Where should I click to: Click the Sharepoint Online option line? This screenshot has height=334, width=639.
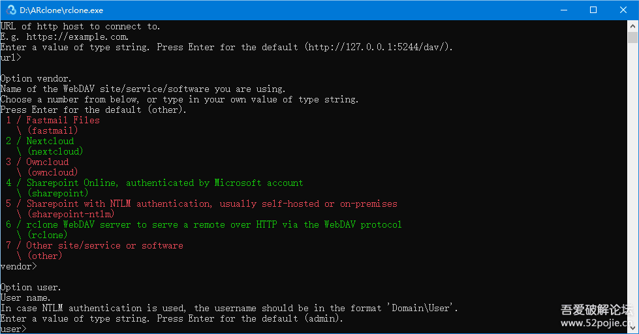point(164,183)
